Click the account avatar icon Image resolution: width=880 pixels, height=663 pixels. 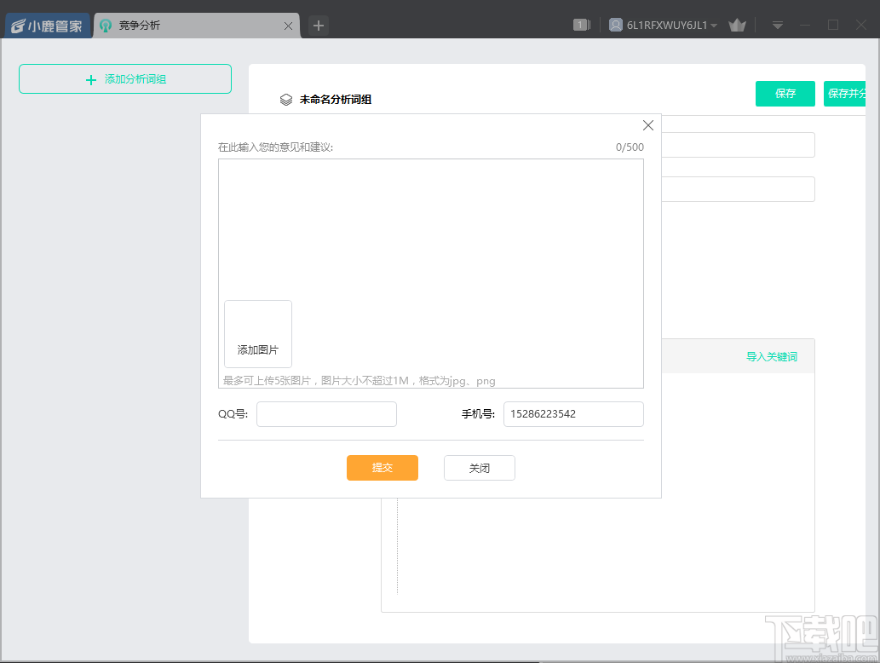(x=615, y=25)
